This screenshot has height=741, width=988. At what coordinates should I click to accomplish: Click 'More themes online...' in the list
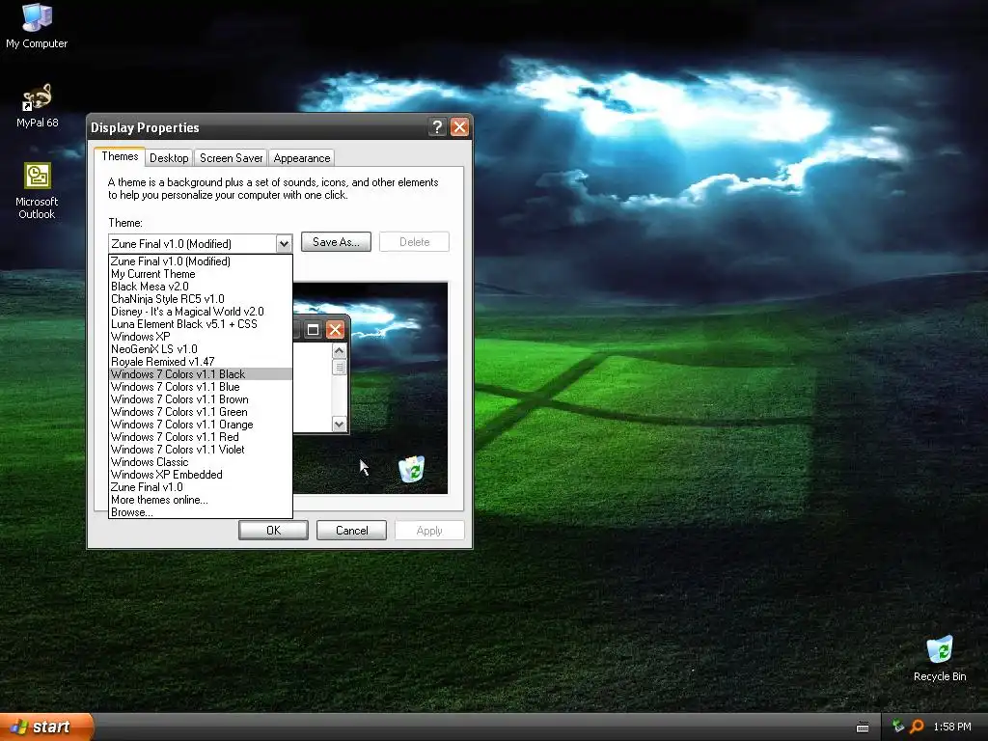click(201, 500)
